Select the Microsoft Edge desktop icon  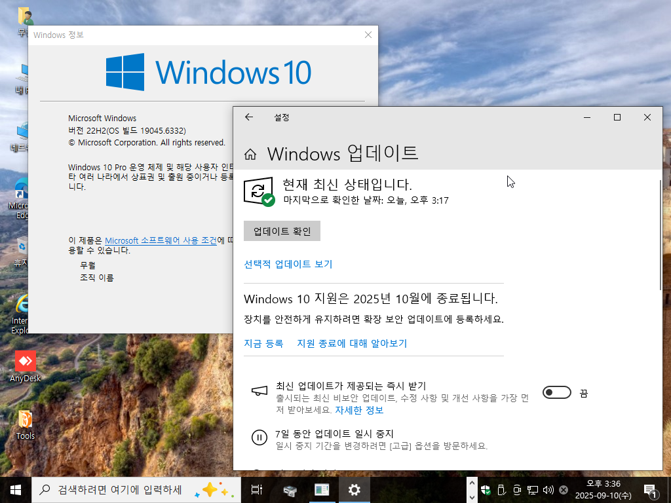point(18,199)
